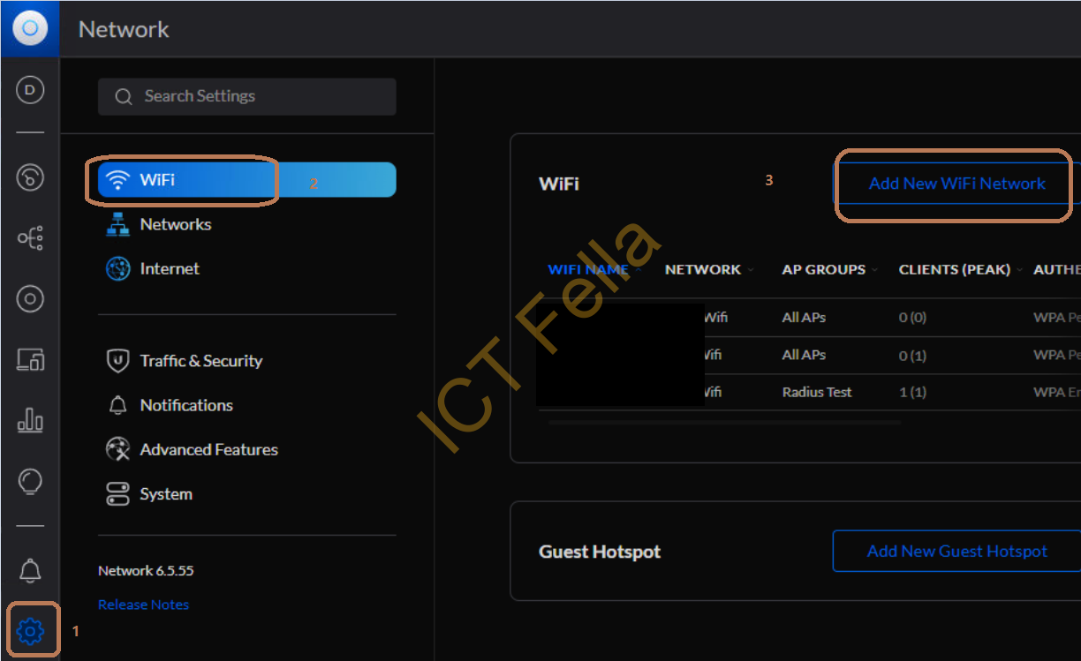Open the Topology view icon
Image resolution: width=1081 pixels, height=661 pixels.
[30, 238]
